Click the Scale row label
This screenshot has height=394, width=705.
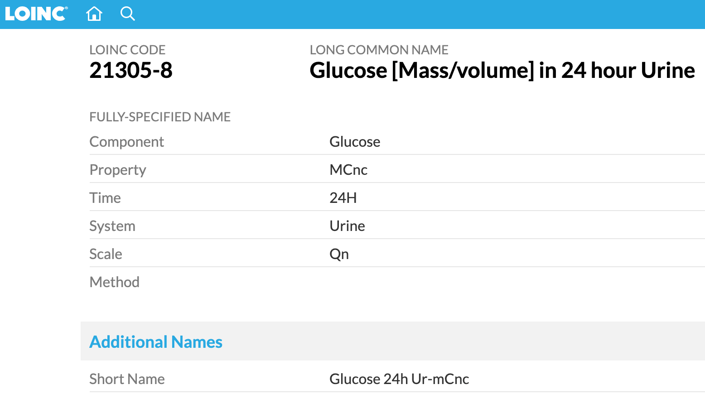click(106, 254)
